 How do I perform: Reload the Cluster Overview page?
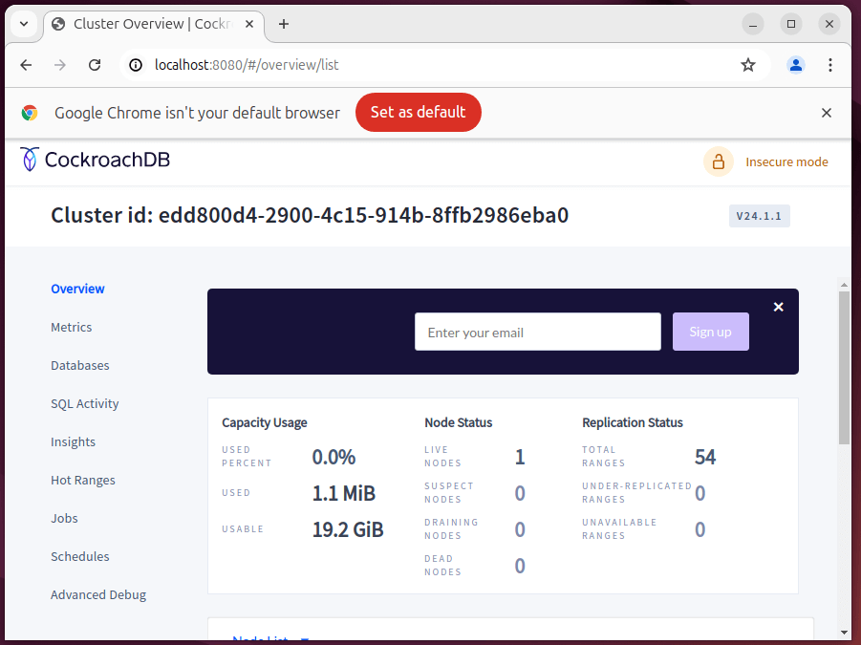pyautogui.click(x=95, y=65)
